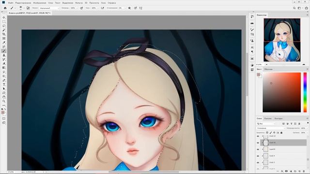Select the Clone Stamp tool
The image size is (310, 174).
coord(4,55)
